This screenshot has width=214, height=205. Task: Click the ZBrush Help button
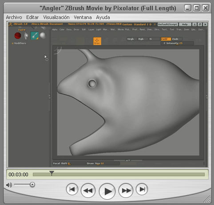point(185,24)
